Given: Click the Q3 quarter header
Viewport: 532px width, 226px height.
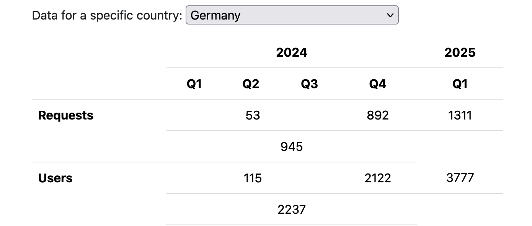Looking at the screenshot, I should tap(309, 84).
